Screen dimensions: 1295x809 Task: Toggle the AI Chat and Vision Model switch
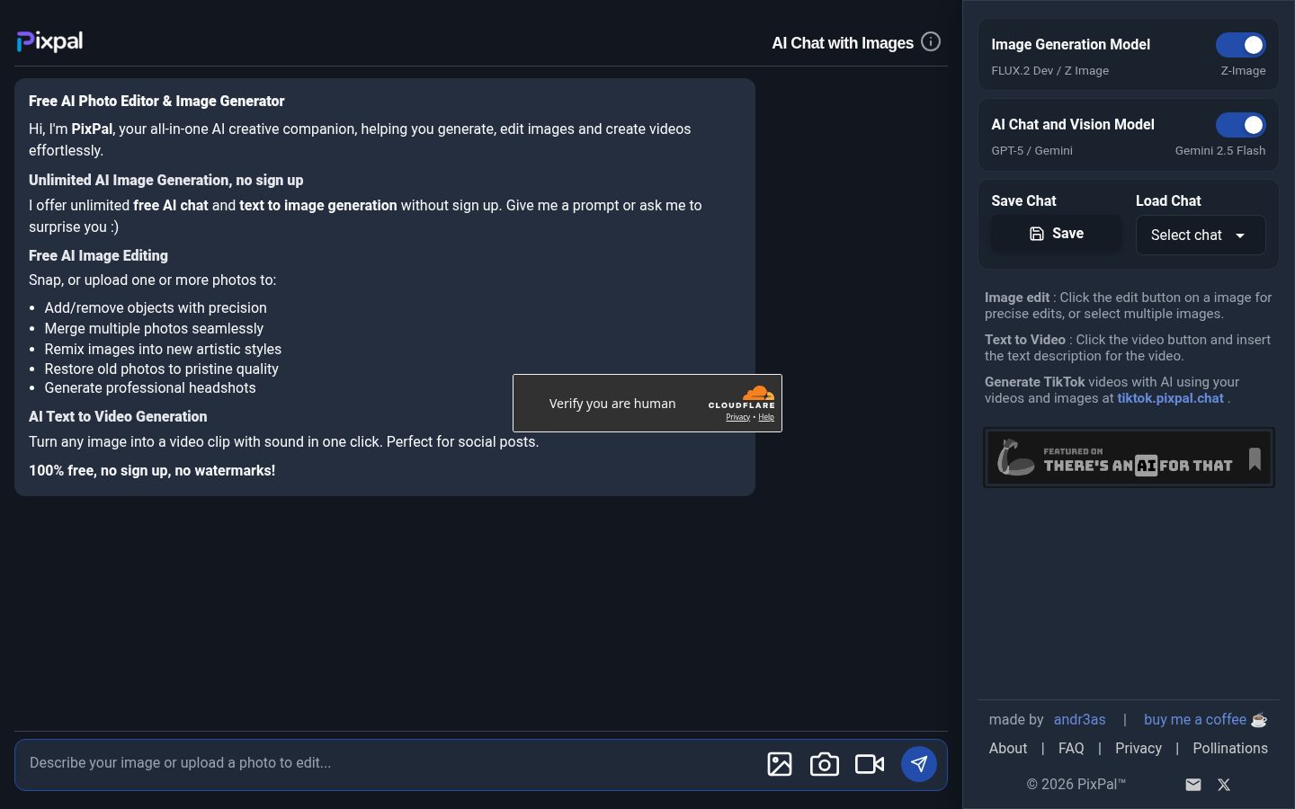pos(1241,125)
